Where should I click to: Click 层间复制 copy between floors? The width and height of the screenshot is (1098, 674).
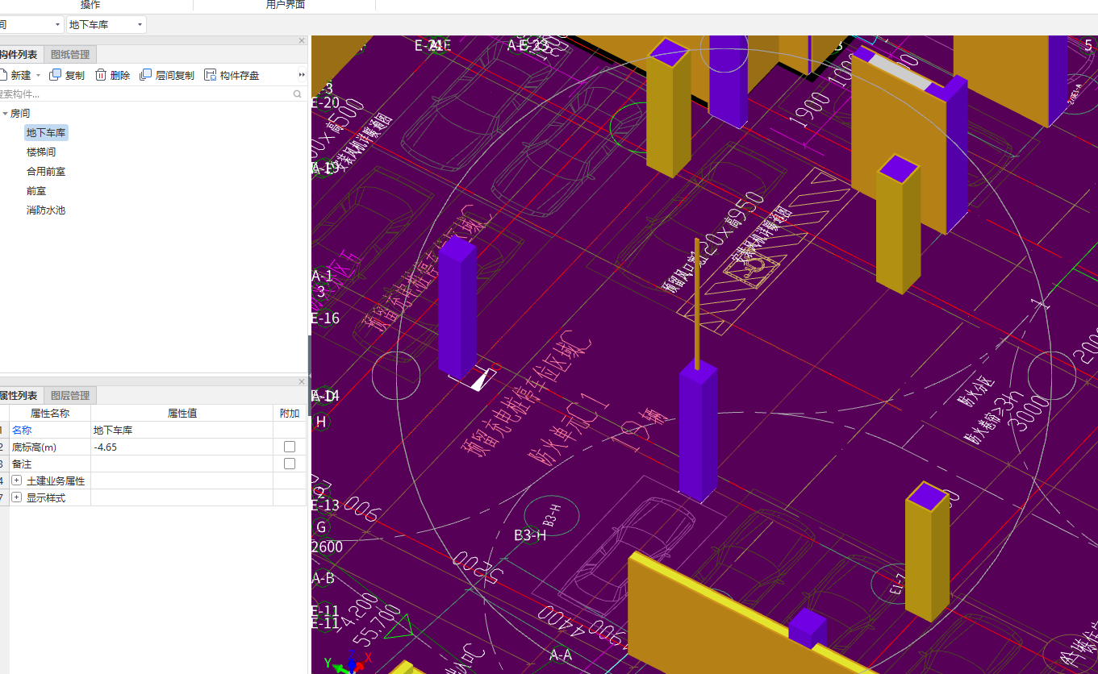[167, 75]
